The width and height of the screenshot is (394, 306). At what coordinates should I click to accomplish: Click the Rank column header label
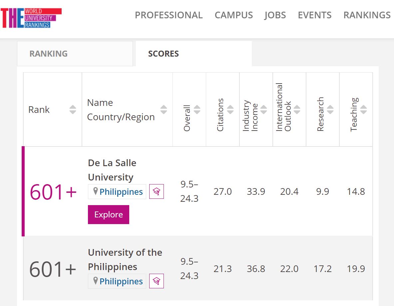tap(39, 110)
